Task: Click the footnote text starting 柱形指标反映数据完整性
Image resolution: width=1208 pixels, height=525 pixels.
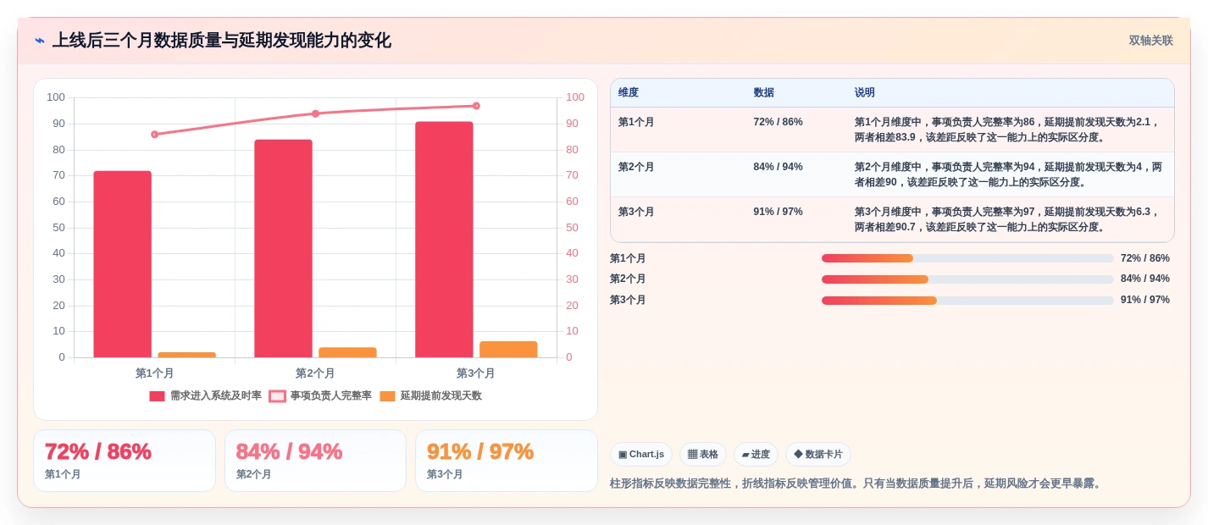Action: [857, 484]
